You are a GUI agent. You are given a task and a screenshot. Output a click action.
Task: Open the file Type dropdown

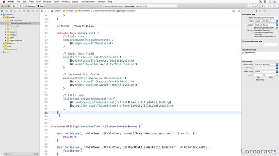[x=265, y=21]
